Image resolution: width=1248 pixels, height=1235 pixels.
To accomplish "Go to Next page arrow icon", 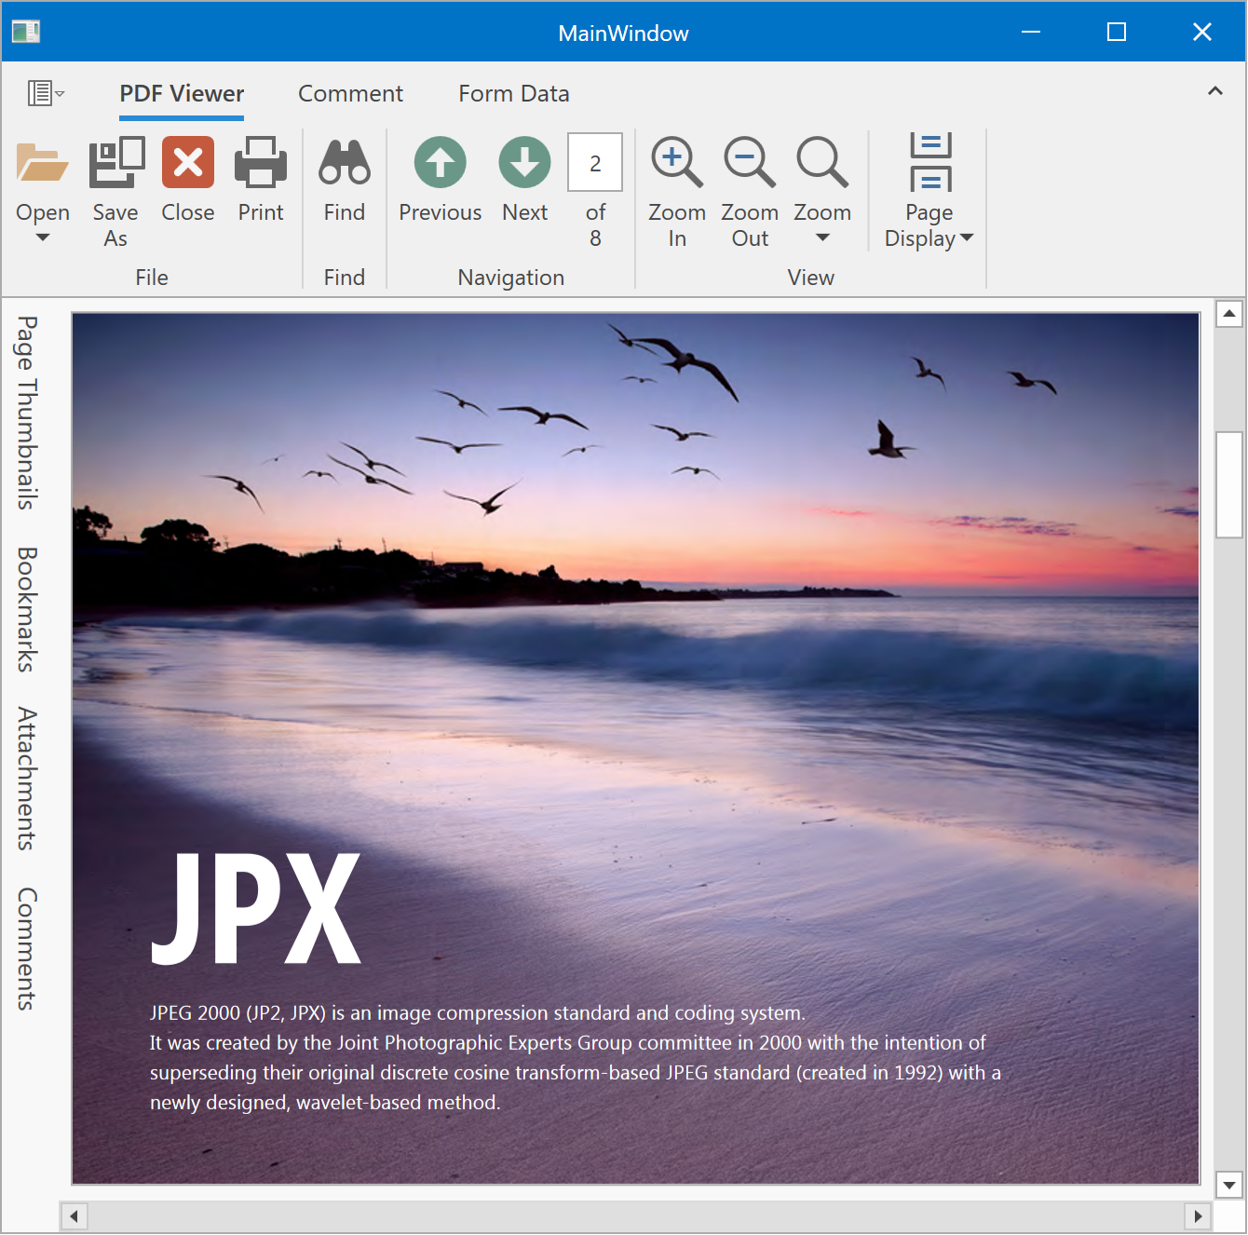I will pos(525,163).
